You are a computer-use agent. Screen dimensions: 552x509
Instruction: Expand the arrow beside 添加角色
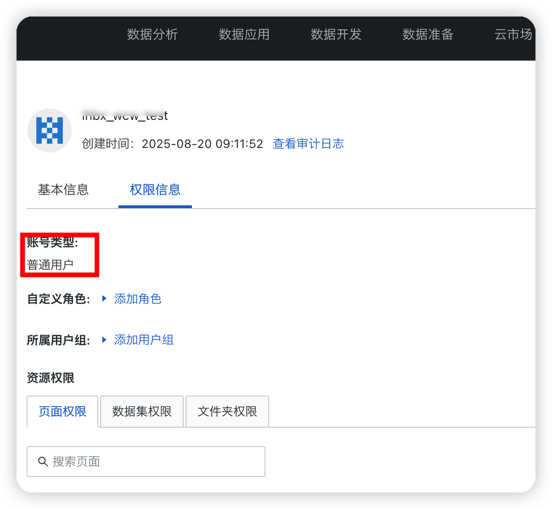click(x=104, y=299)
